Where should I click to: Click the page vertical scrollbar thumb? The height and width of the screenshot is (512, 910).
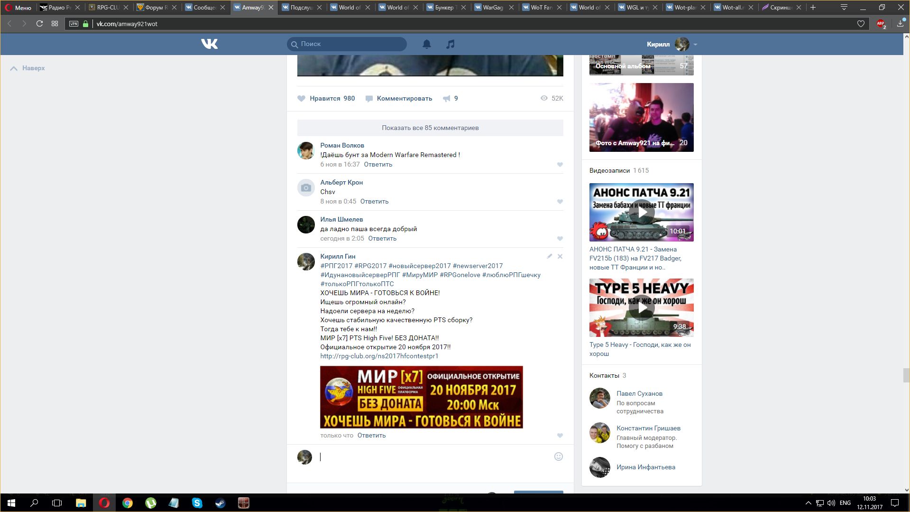click(x=906, y=375)
